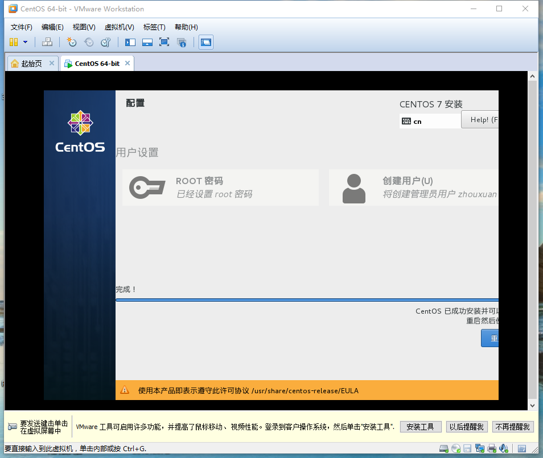Click the CD/DVD drive status icon
Image resolution: width=543 pixels, height=458 pixels.
point(456,449)
